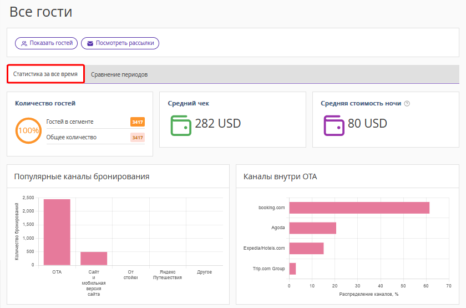Click the envelope icon in Посмотреть рассылки button

click(90, 43)
